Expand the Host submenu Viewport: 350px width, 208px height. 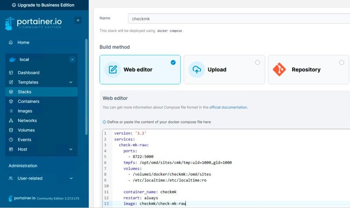tap(71, 149)
